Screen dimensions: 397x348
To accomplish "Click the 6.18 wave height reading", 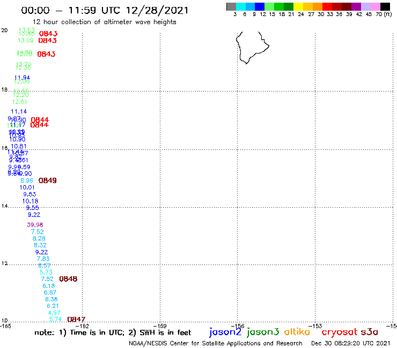I will [x=49, y=286].
